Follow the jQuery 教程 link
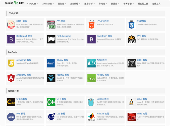This screenshot has height=126, width=170. (x=62, y=60)
